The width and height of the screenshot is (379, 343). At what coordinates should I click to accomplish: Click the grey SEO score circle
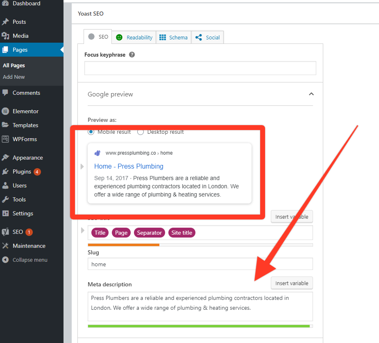91,37
